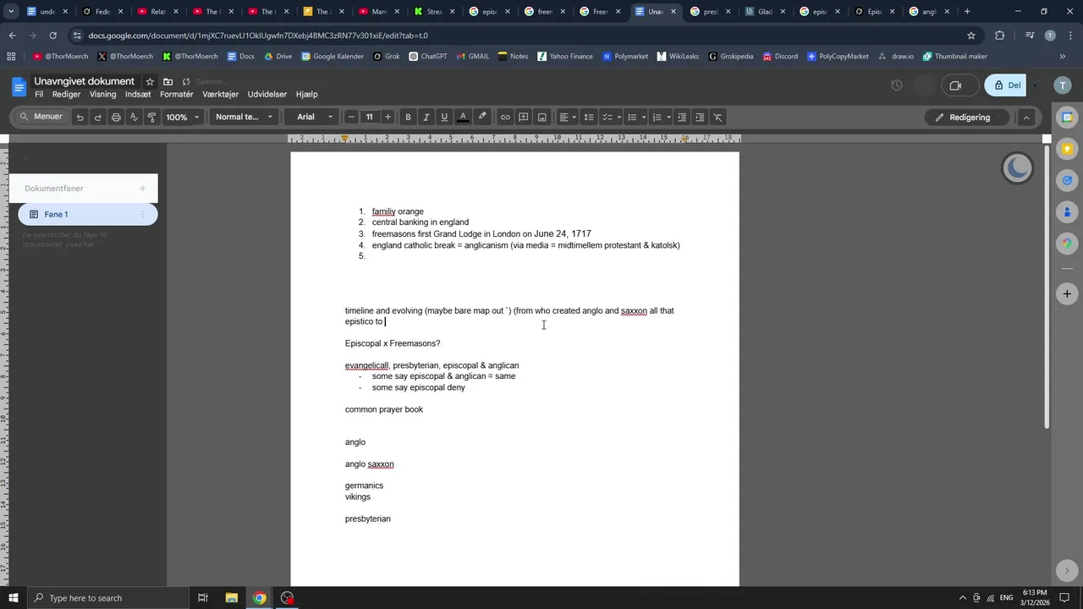Apply a numbered list
The image size is (1083, 609).
tap(657, 118)
